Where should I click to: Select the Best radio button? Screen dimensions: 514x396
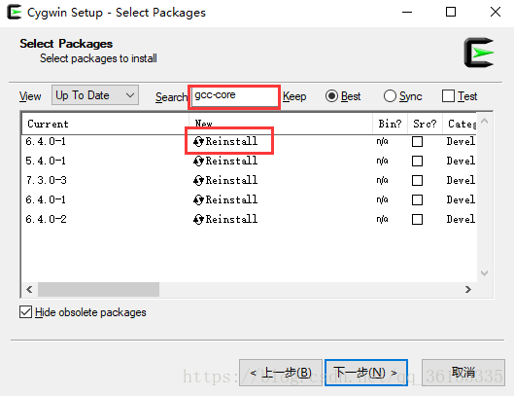[x=331, y=96]
